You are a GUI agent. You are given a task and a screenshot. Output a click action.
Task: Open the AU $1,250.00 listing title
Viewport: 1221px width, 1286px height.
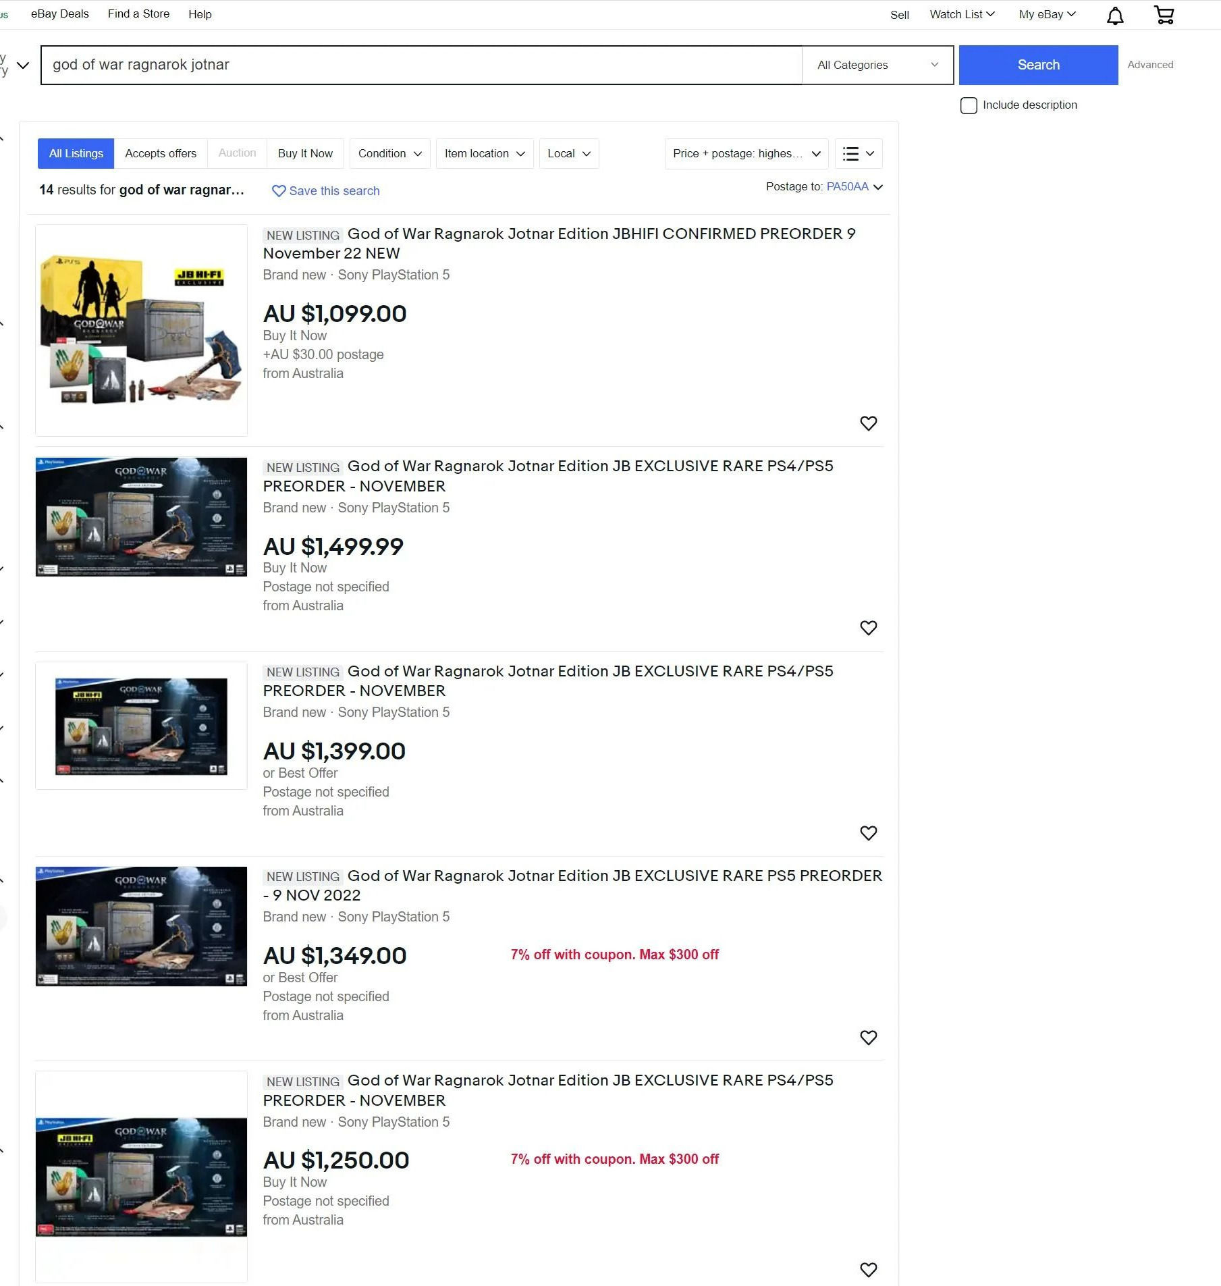pyautogui.click(x=548, y=1090)
